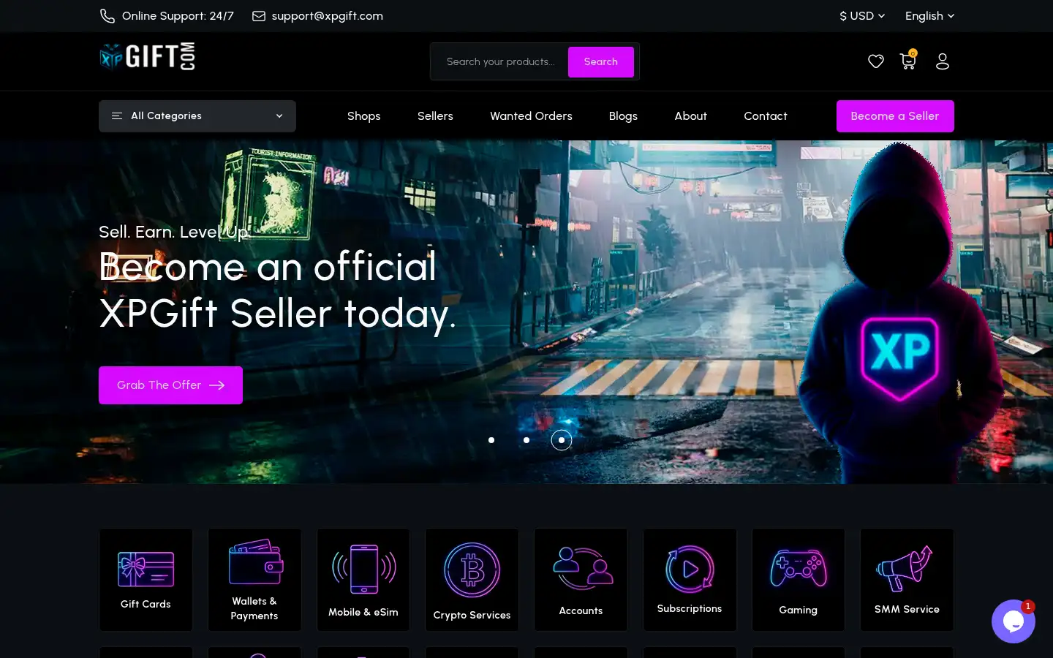Click the XPGift.com logo

(x=147, y=56)
